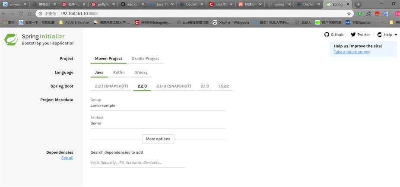Screen dimensions: 400x187
Task: Select Spring Boot version 1.5.22
Action: pyautogui.click(x=223, y=86)
